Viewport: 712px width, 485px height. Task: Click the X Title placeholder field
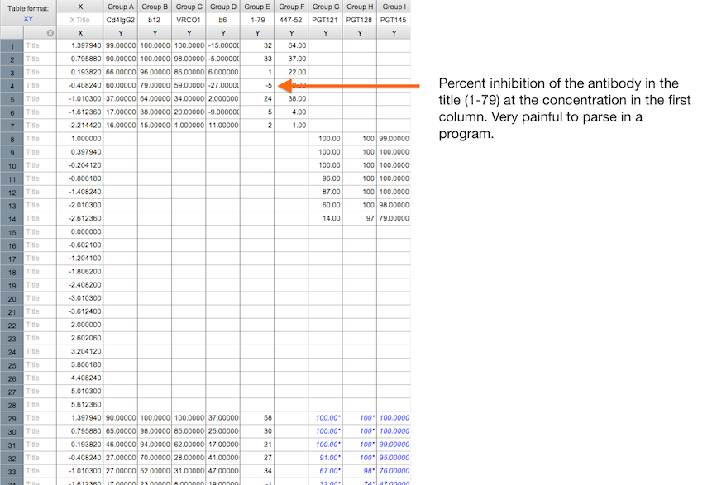[80, 20]
